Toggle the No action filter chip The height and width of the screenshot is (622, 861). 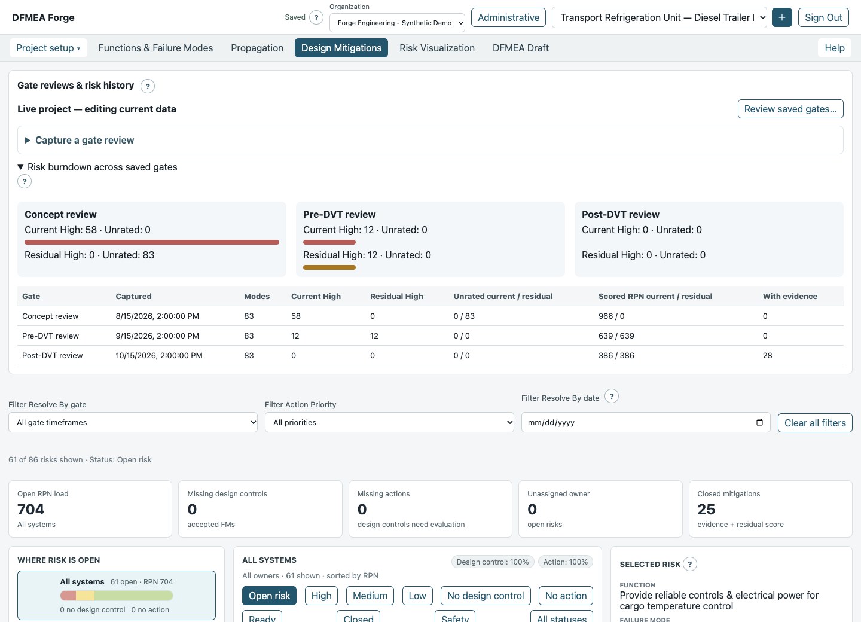[x=566, y=596]
